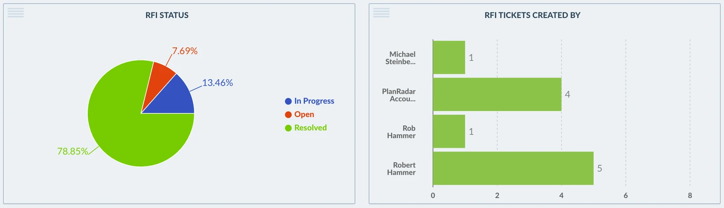Hide Resolved series via legend label
This screenshot has width=724, height=208.
[x=310, y=128]
